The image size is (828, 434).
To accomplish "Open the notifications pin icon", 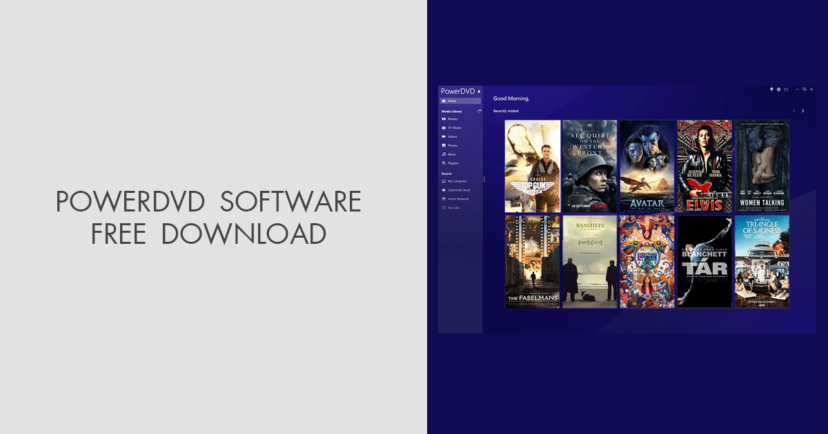I will click(771, 90).
